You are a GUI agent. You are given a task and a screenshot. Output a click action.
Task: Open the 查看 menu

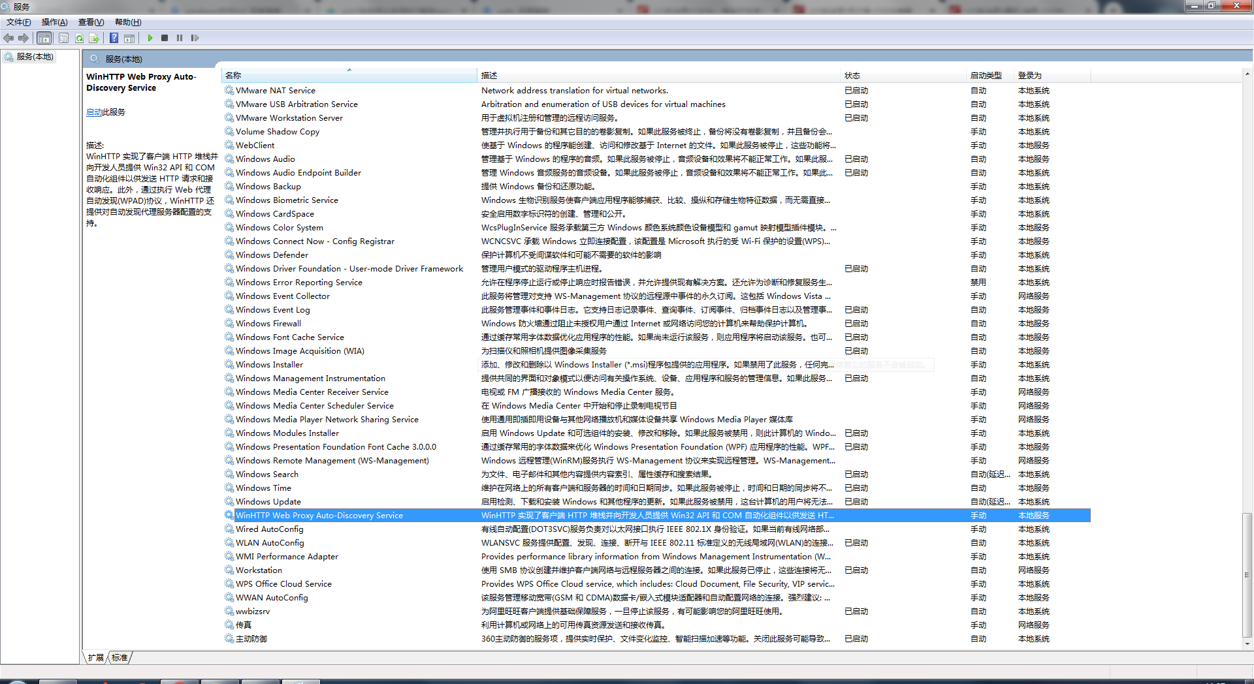[x=90, y=22]
